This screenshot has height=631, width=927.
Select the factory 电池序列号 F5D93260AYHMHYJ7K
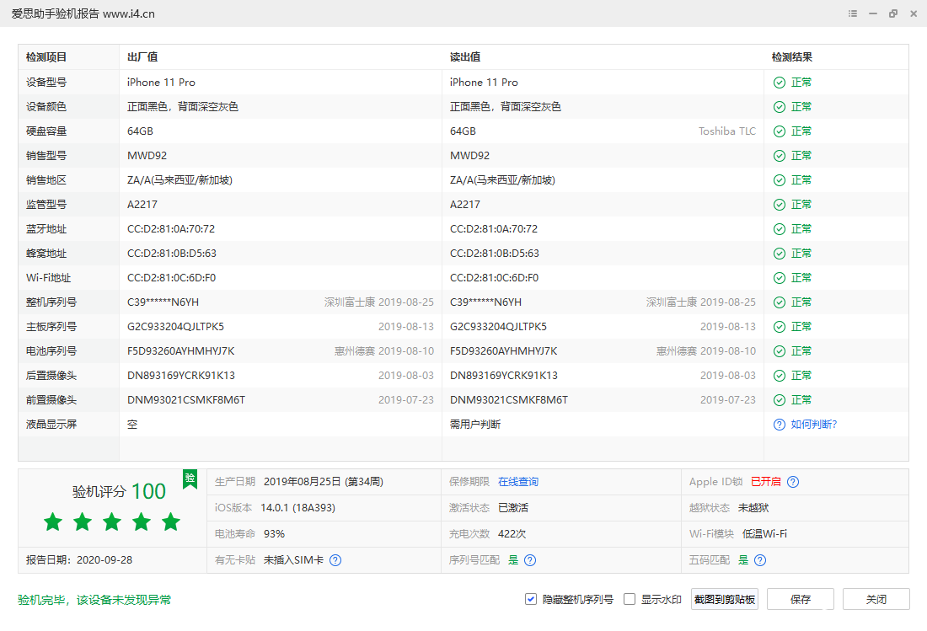[x=181, y=351]
